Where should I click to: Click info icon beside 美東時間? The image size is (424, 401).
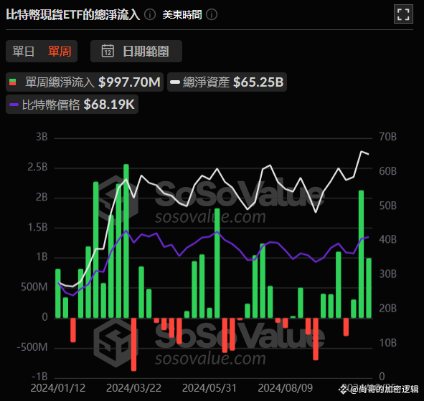[212, 14]
